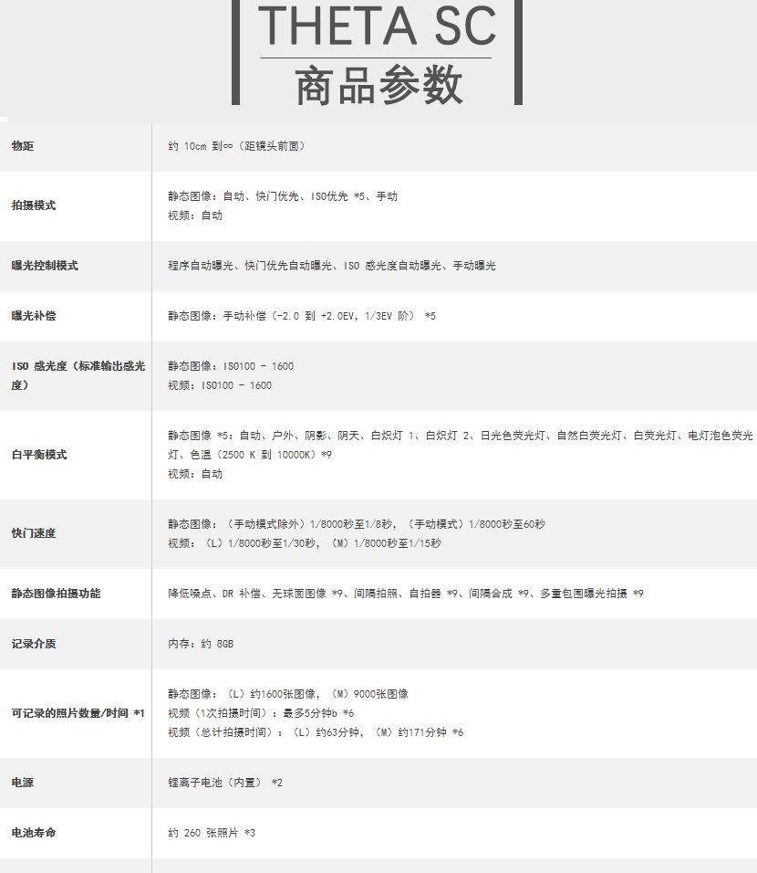The height and width of the screenshot is (873, 757).
Task: Click the 电池寿命 row label
Action: coord(34,833)
